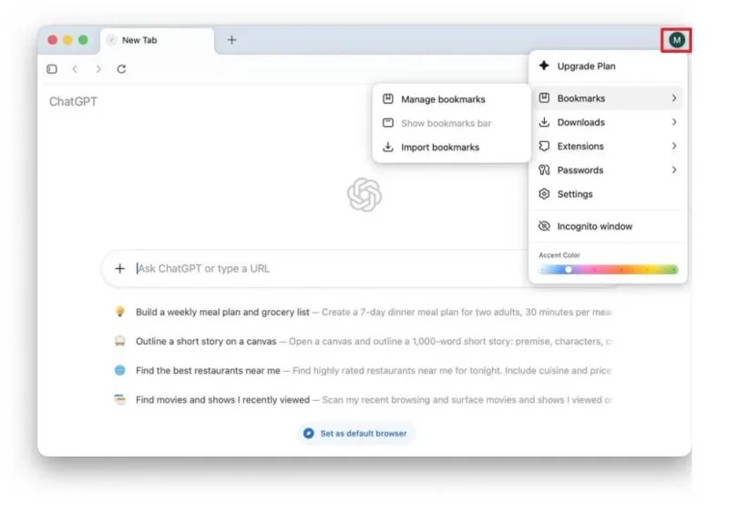Pick Build a weekly meal plan suggestion
Screen dimensions: 729x505
(363, 312)
